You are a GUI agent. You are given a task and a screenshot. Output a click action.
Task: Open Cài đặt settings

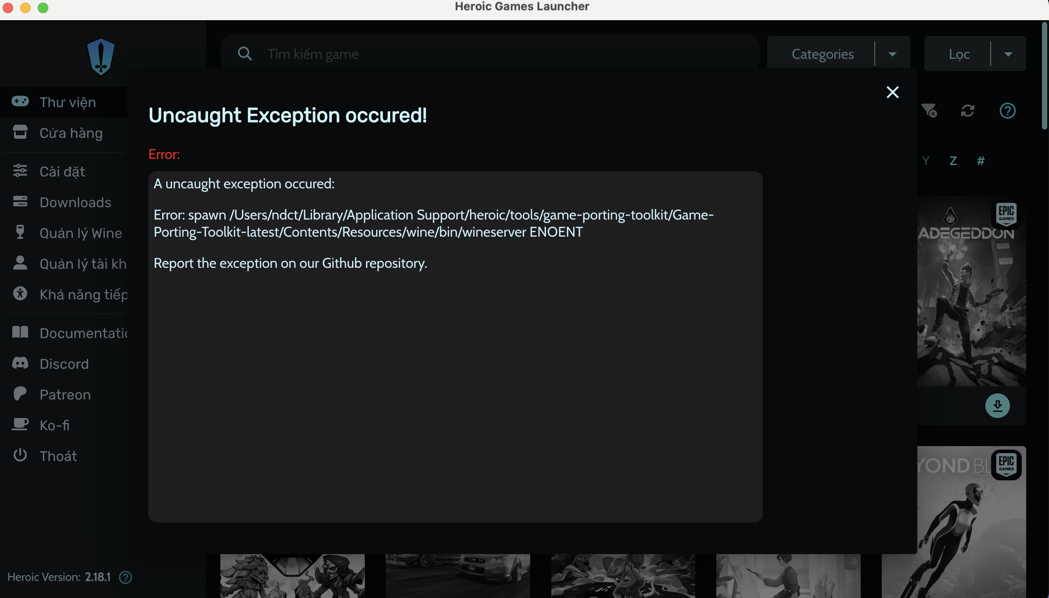click(64, 172)
